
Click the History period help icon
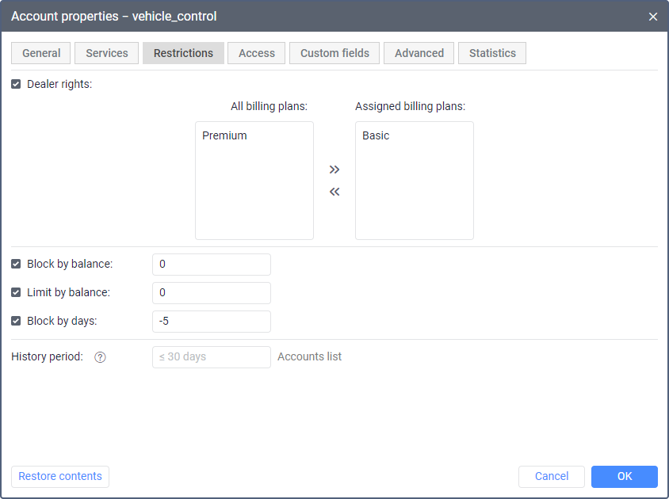click(x=100, y=357)
